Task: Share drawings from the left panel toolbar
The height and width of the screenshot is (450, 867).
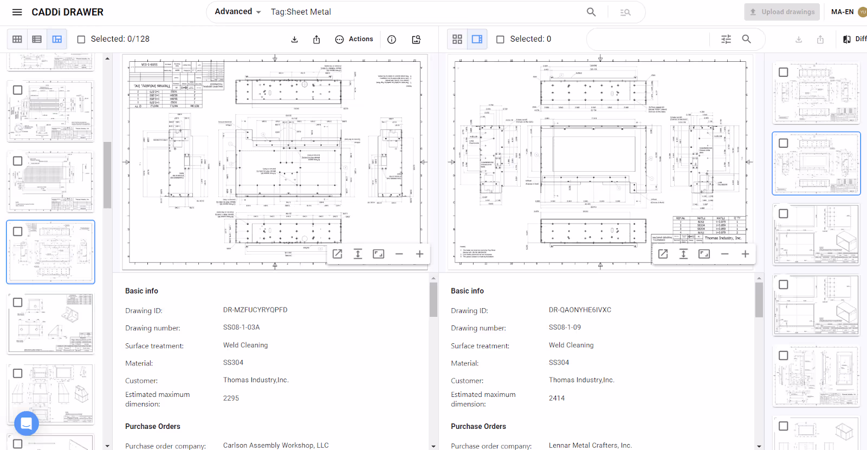Action: [x=316, y=39]
